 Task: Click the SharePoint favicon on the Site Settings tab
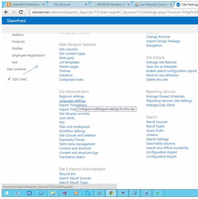pos(179,5)
